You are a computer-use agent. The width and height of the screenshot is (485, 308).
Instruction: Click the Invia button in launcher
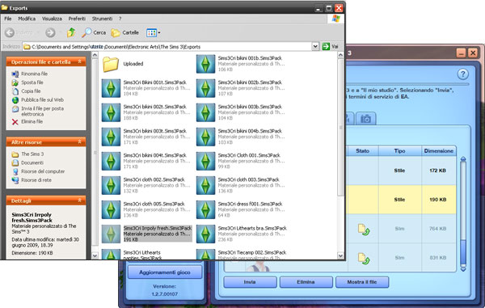[250, 282]
